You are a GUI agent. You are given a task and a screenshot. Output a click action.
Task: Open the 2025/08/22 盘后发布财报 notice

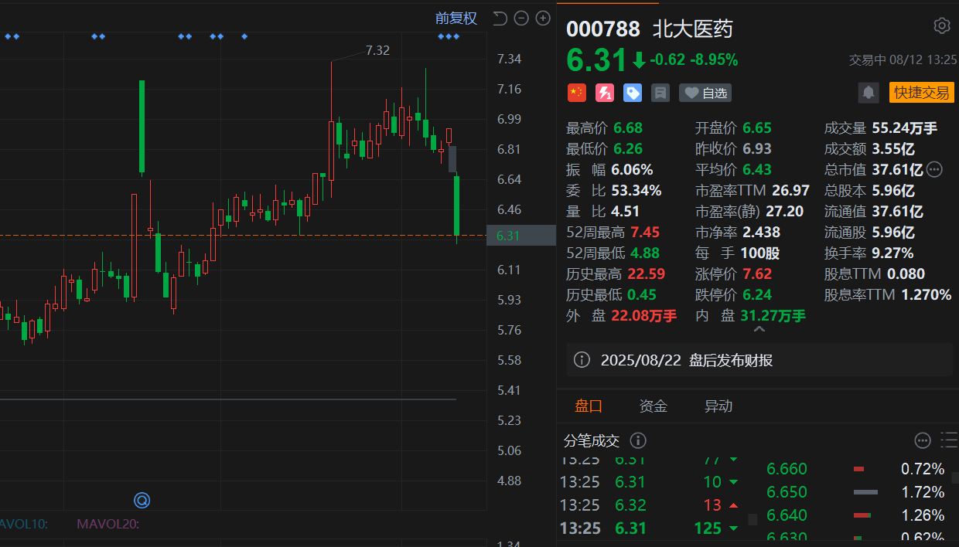tap(759, 360)
